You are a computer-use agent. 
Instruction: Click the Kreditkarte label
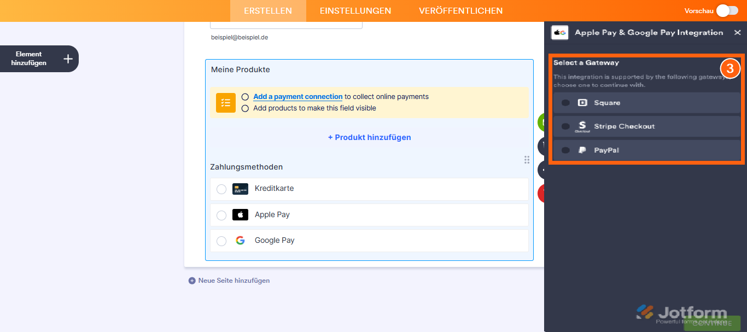pyautogui.click(x=274, y=189)
